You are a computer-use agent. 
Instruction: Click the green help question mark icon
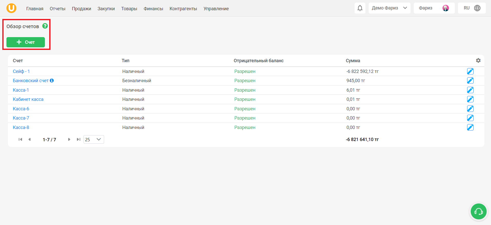tap(45, 26)
